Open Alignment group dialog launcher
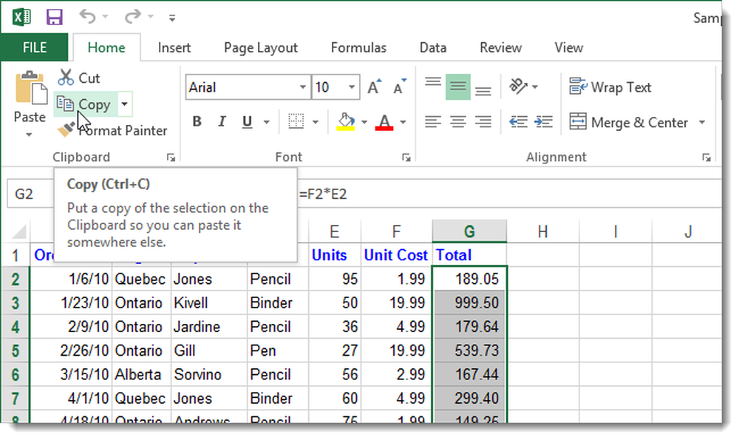 coord(706,158)
